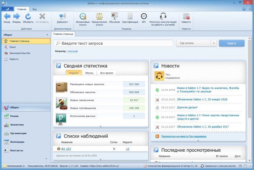
Task: Select Главная страница in sidebar
Action: point(26,41)
